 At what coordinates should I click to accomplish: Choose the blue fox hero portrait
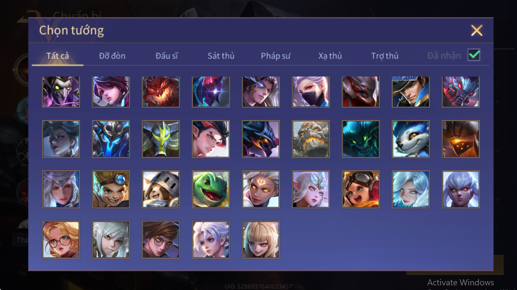411,139
